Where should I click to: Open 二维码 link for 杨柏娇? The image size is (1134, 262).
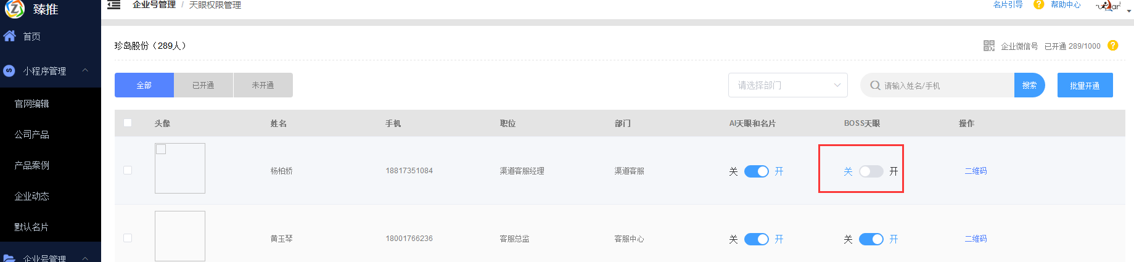(x=976, y=171)
